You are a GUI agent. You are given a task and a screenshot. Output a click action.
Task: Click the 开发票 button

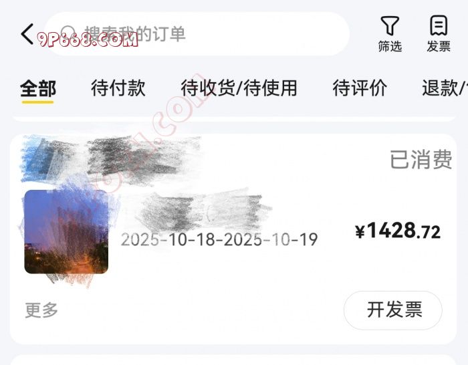tap(393, 310)
